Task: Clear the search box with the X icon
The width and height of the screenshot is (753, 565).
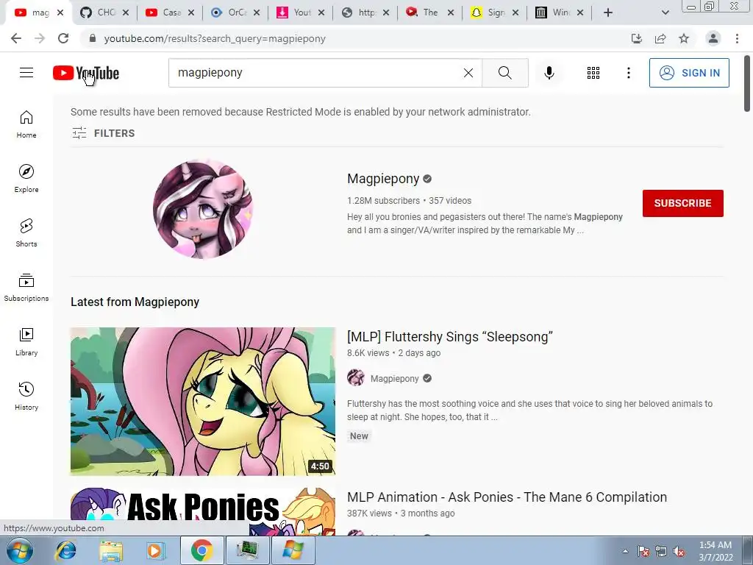Action: (468, 73)
